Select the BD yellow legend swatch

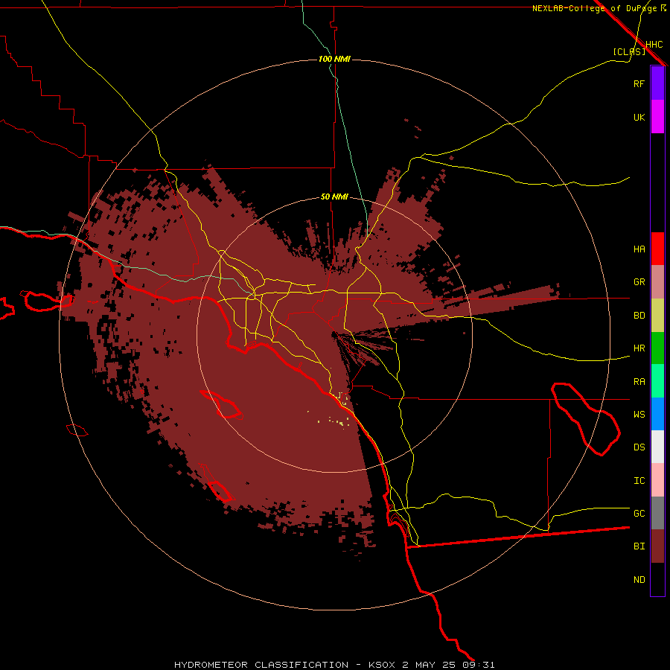tap(657, 316)
